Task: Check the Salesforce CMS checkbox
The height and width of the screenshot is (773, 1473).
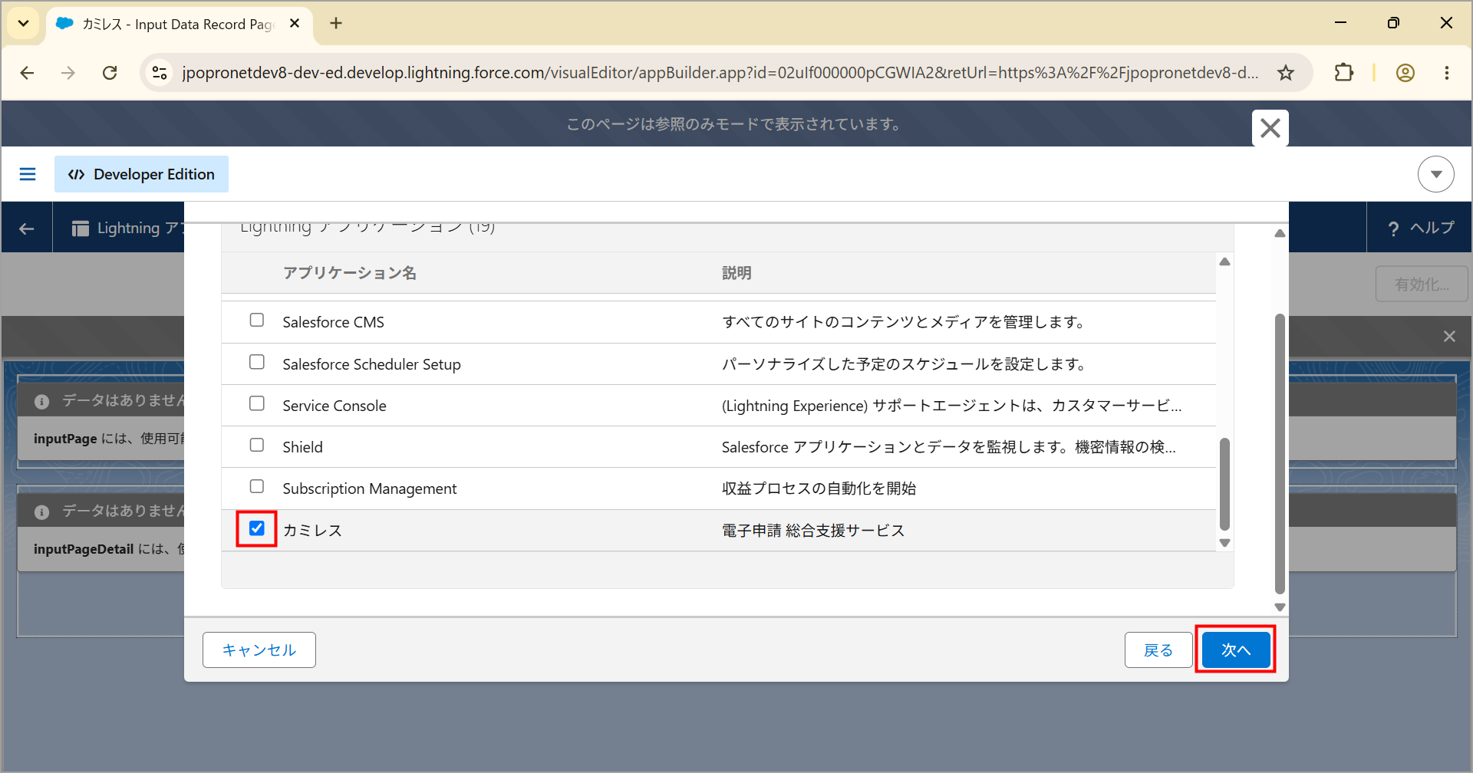Action: [257, 320]
